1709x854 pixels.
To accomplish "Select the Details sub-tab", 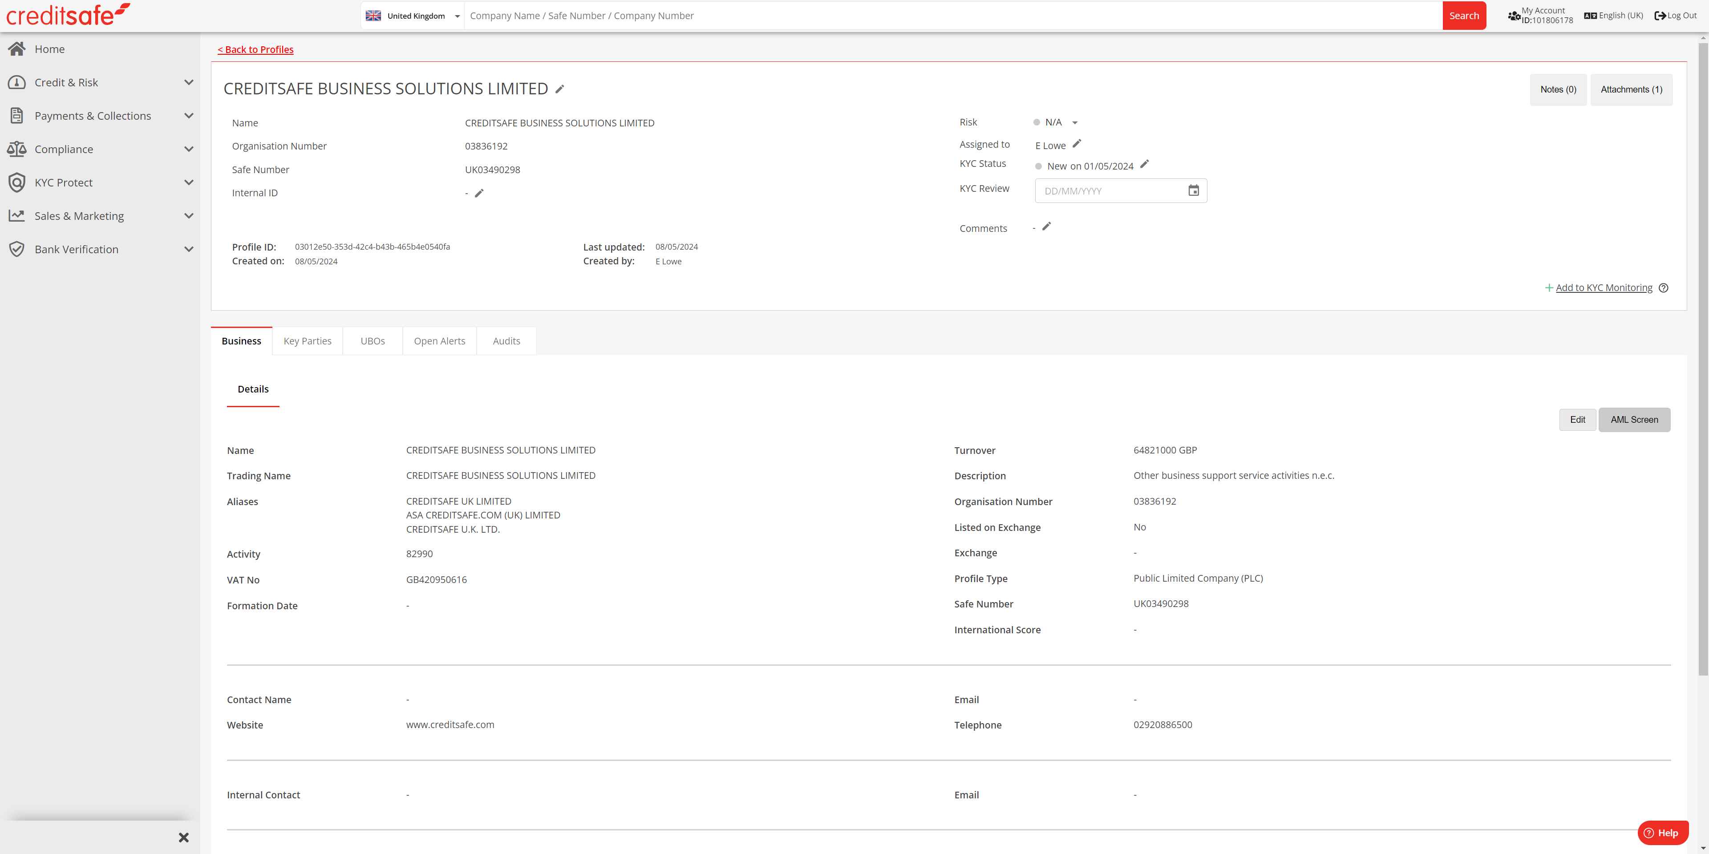I will (x=253, y=389).
